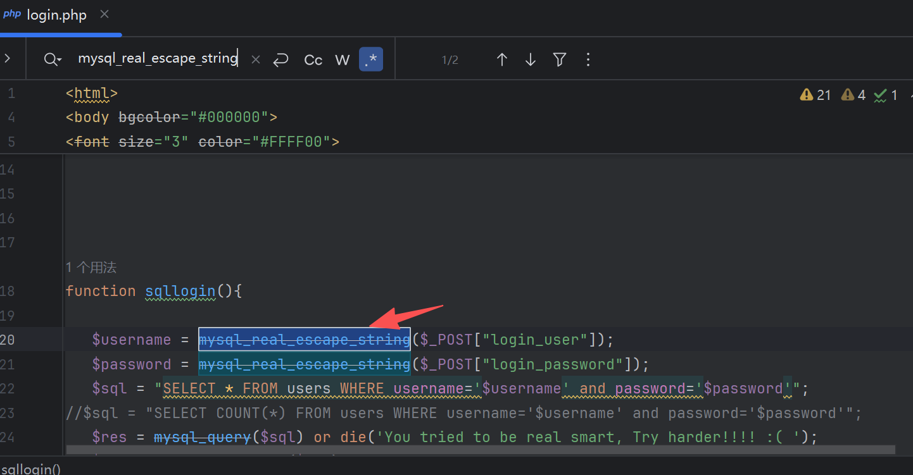Expand the replace field chevron

(7, 59)
